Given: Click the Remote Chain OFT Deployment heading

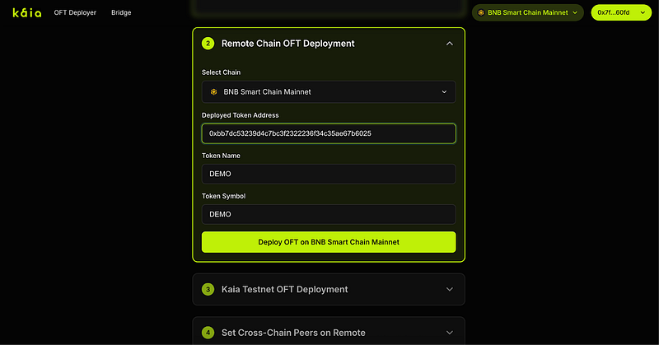Looking at the screenshot, I should coord(287,44).
